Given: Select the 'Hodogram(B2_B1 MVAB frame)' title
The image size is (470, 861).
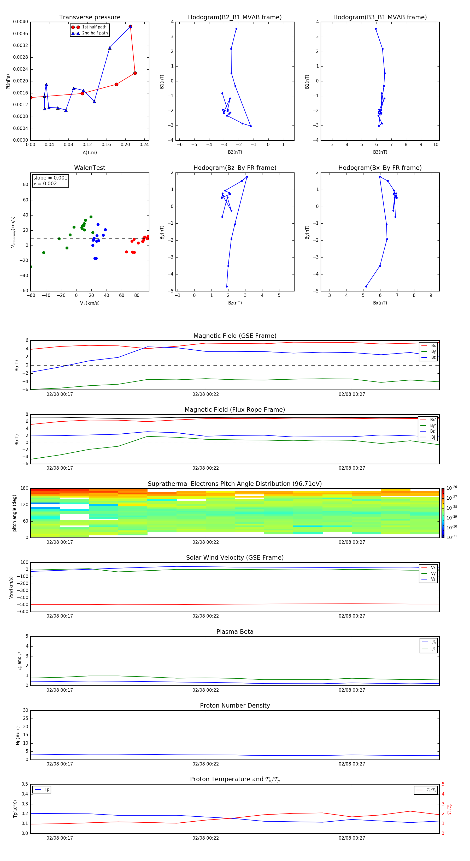Looking at the screenshot, I should click(x=235, y=17).
